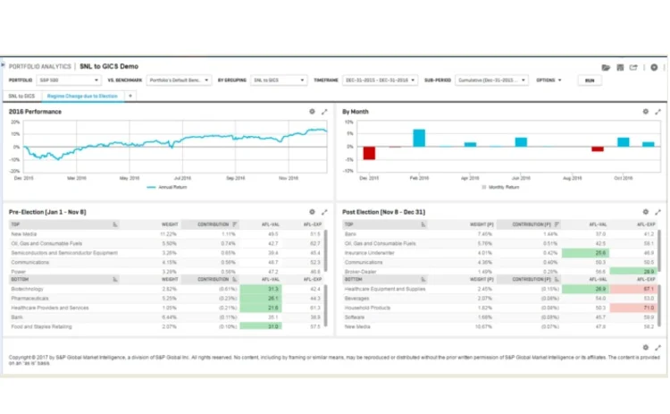The image size is (670, 414).
Task: Select Semiconductors and Semiconductor Equipment row
Action: tap(166, 253)
